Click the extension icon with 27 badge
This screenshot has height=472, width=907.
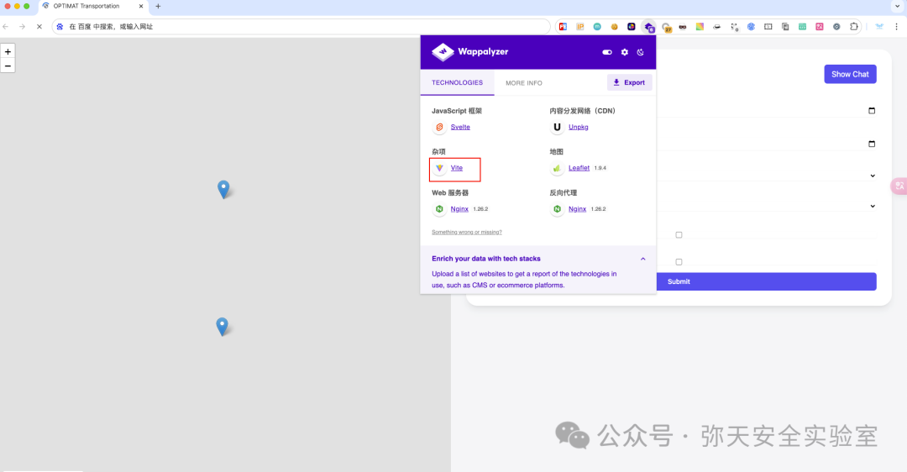coord(666,27)
